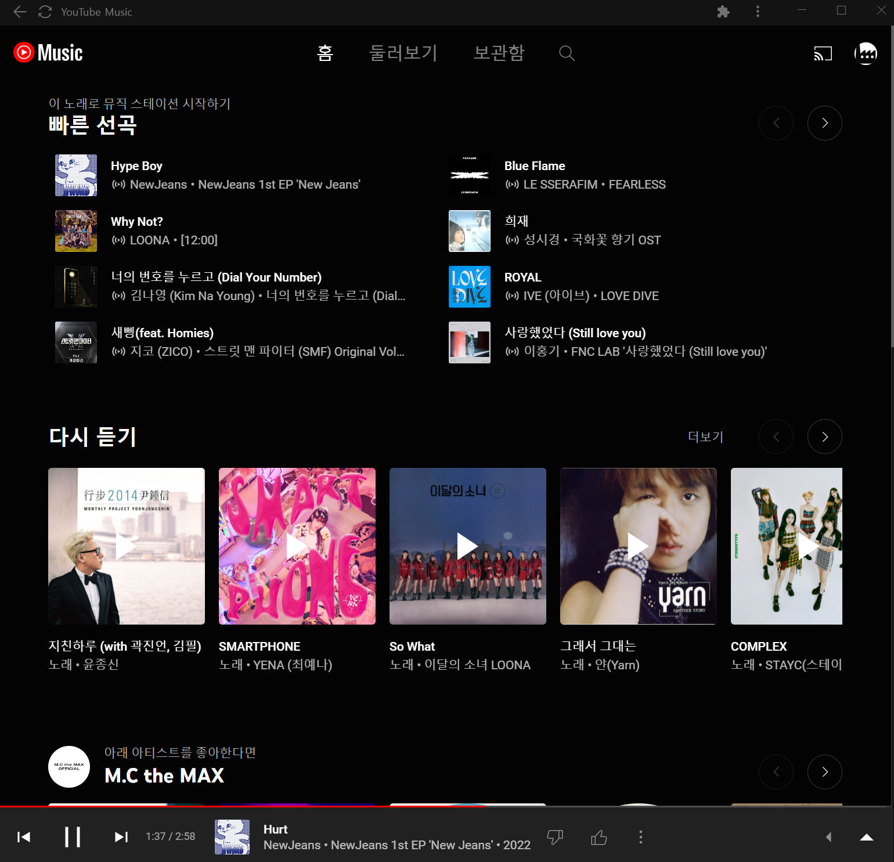Image resolution: width=894 pixels, height=862 pixels.
Task: Open the search magnifier icon
Action: 567,53
